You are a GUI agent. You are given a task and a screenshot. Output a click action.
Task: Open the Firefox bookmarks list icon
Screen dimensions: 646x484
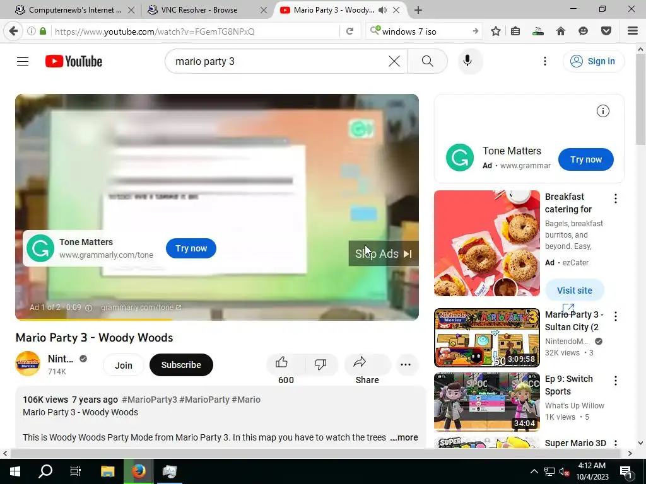[515, 32]
